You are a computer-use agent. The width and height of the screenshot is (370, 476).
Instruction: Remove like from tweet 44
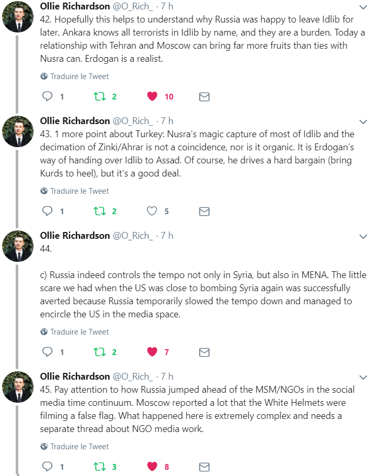[x=152, y=352]
